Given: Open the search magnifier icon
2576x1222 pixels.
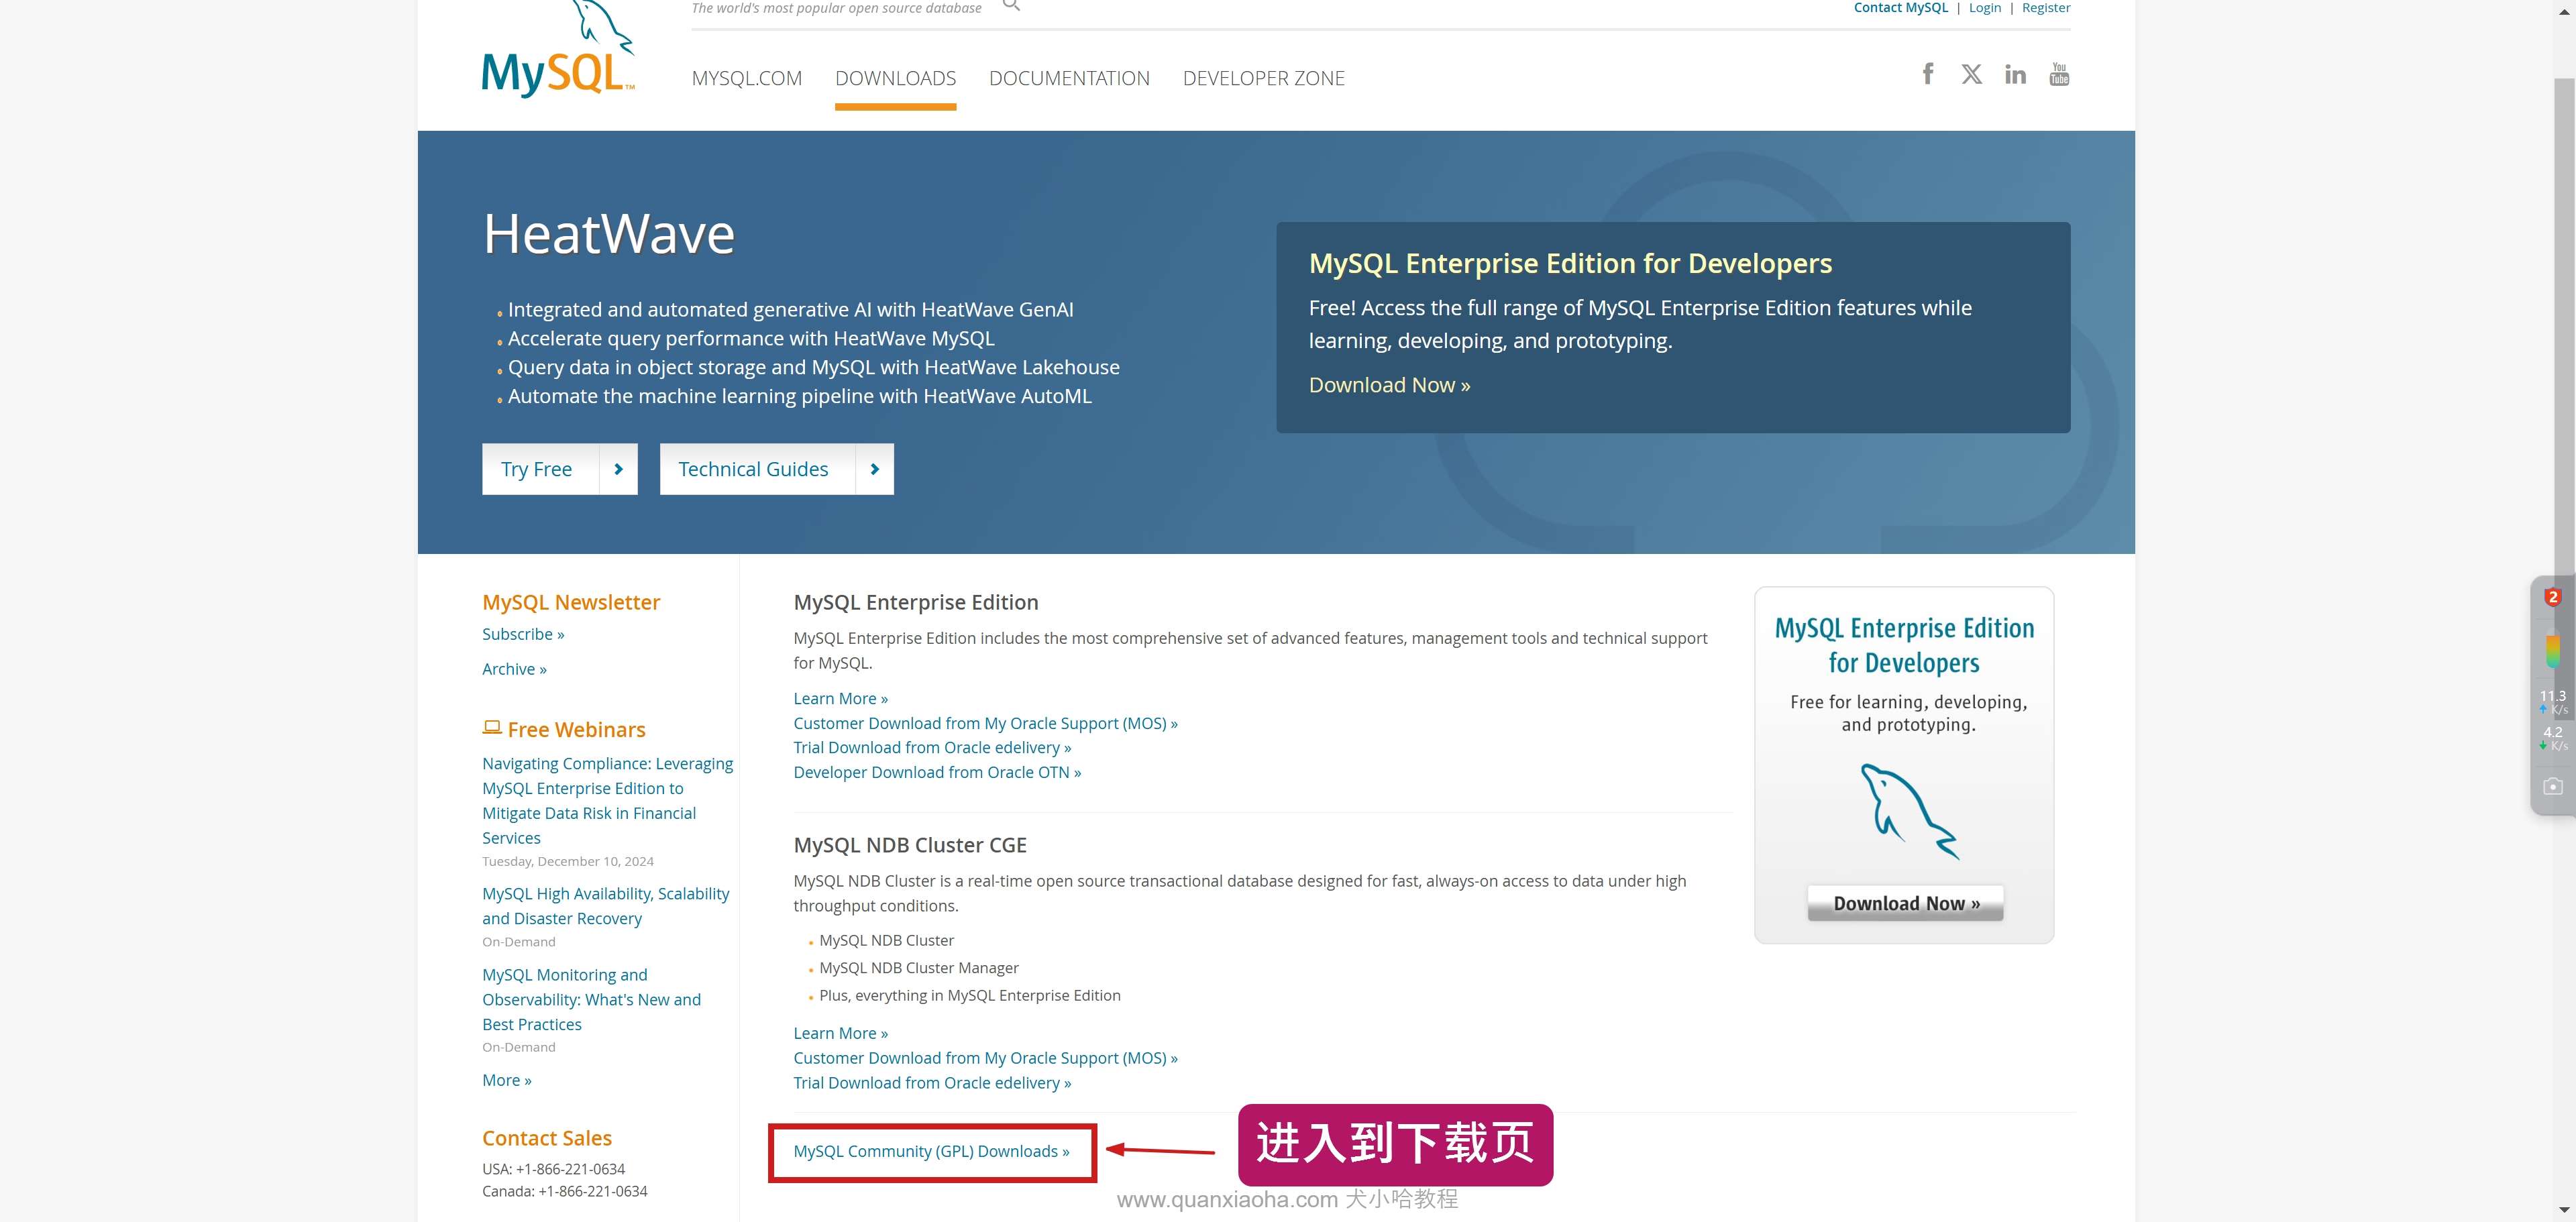Looking at the screenshot, I should pos(1011,5).
